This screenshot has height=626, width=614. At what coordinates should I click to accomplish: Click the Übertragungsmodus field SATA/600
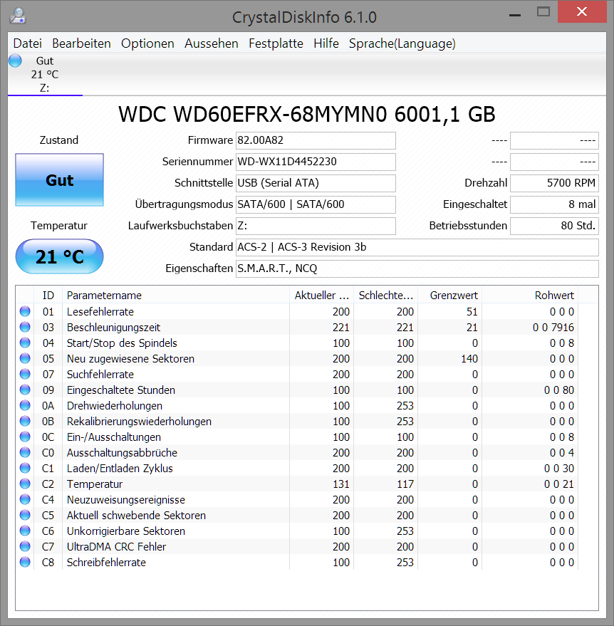coord(316,204)
